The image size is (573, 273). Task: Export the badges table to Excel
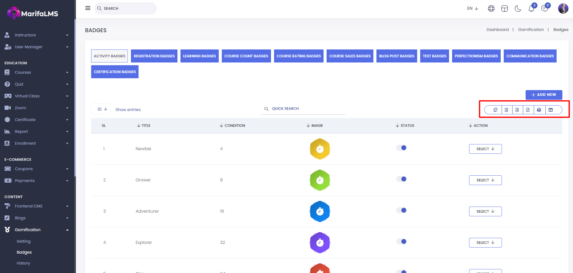506,110
